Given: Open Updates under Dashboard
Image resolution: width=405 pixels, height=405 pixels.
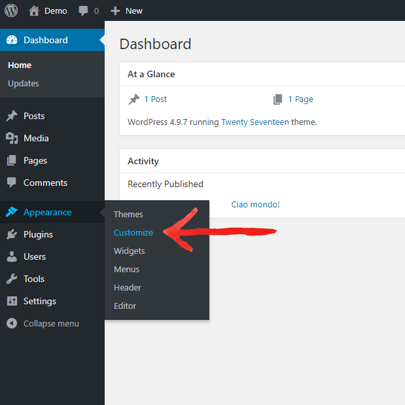Looking at the screenshot, I should (x=24, y=84).
